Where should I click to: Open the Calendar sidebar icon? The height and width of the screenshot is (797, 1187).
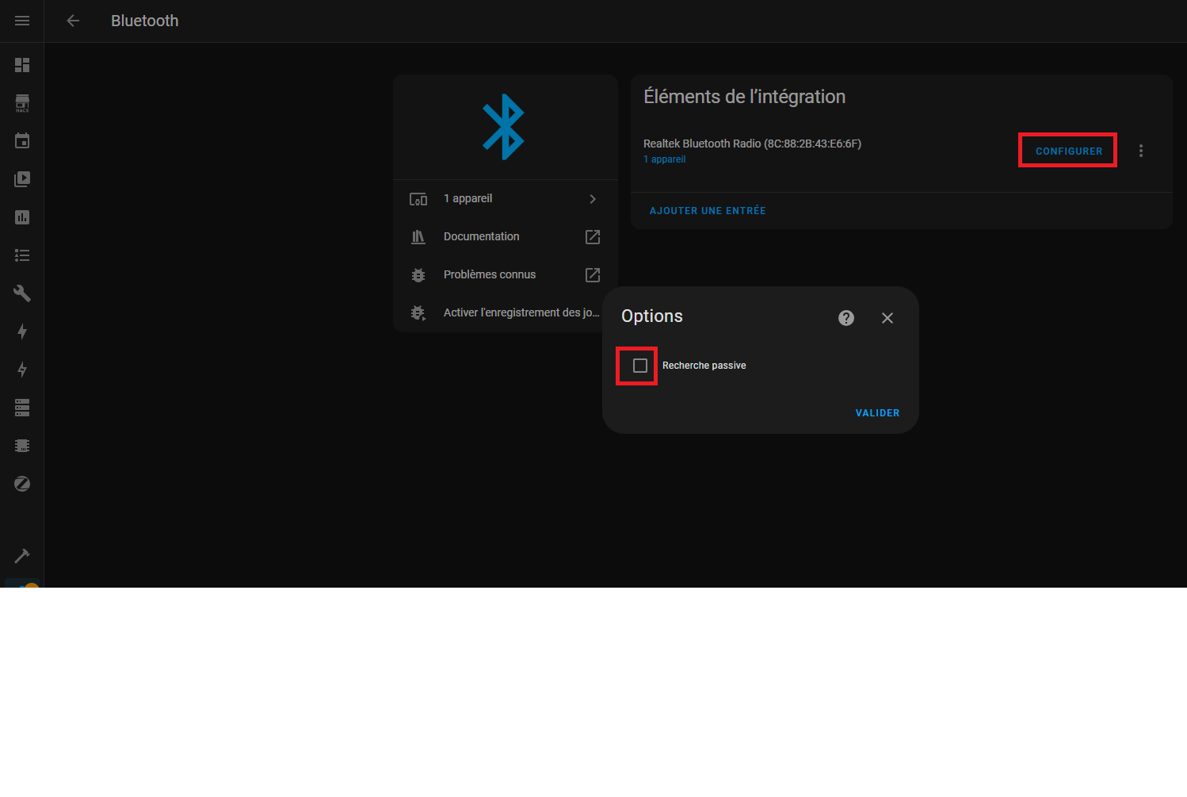(x=22, y=141)
